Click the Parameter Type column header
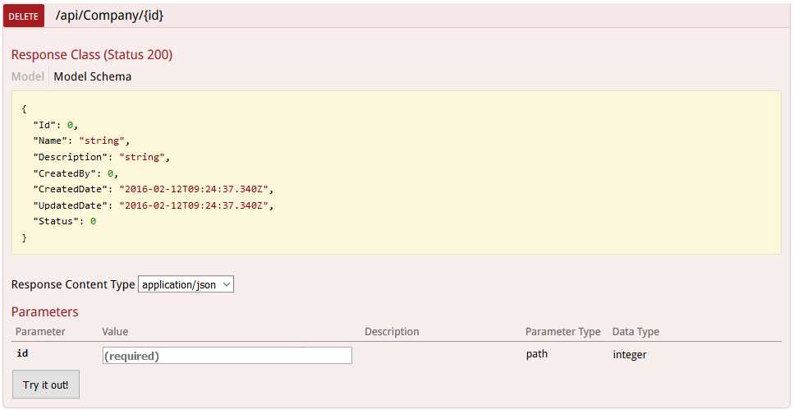794x410 pixels. point(562,331)
